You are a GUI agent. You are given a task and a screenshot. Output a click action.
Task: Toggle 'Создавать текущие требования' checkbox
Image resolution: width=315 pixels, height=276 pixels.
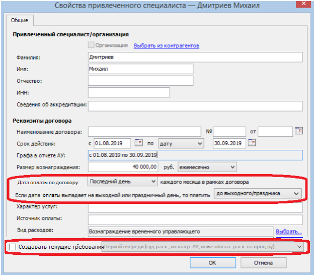click(x=13, y=247)
